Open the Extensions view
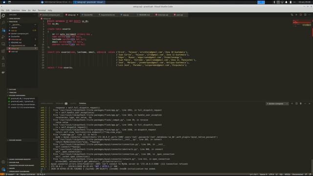The width and height of the screenshot is (313, 176). [x=3, y=51]
